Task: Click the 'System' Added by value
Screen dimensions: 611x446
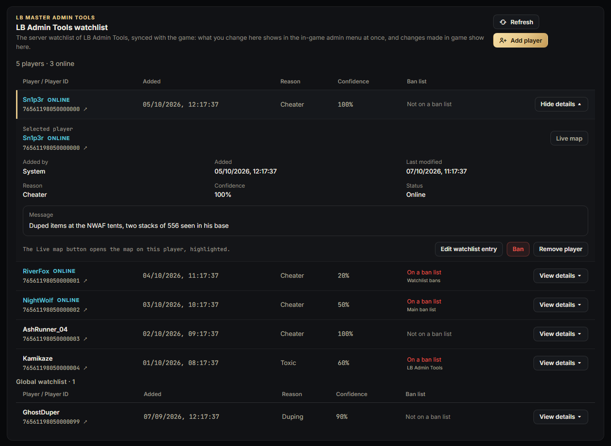Action: click(34, 171)
